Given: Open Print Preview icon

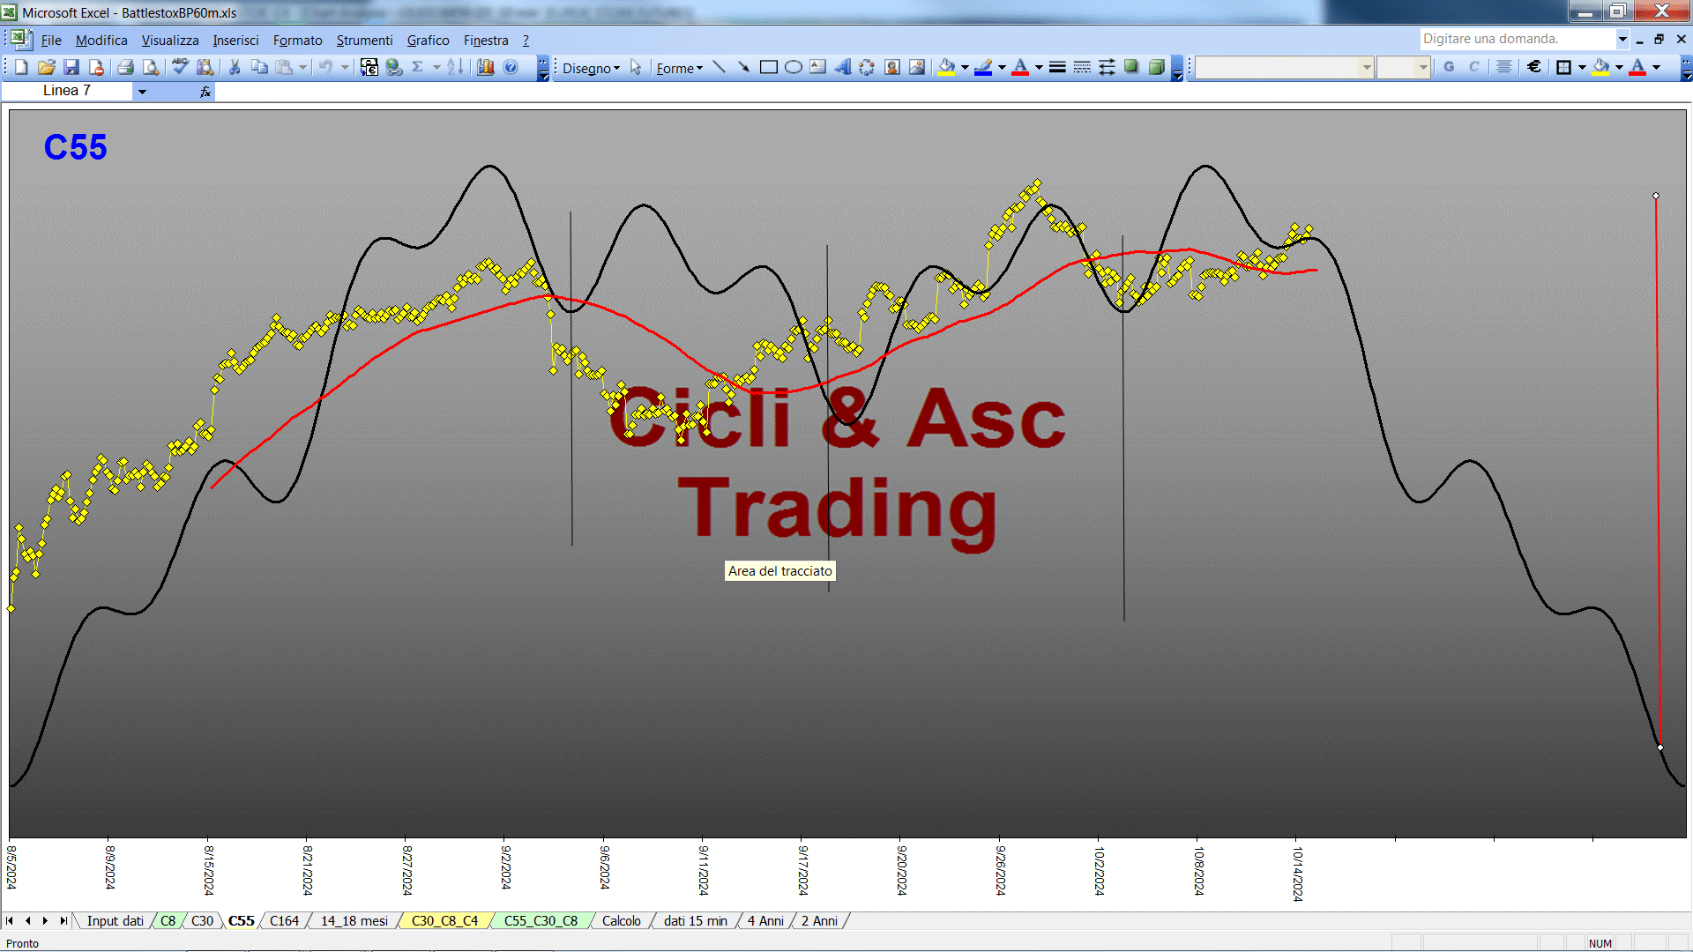Looking at the screenshot, I should click(151, 67).
